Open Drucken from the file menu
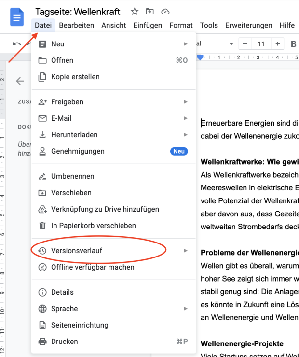The width and height of the screenshot is (299, 357). pyautogui.click(x=65, y=342)
